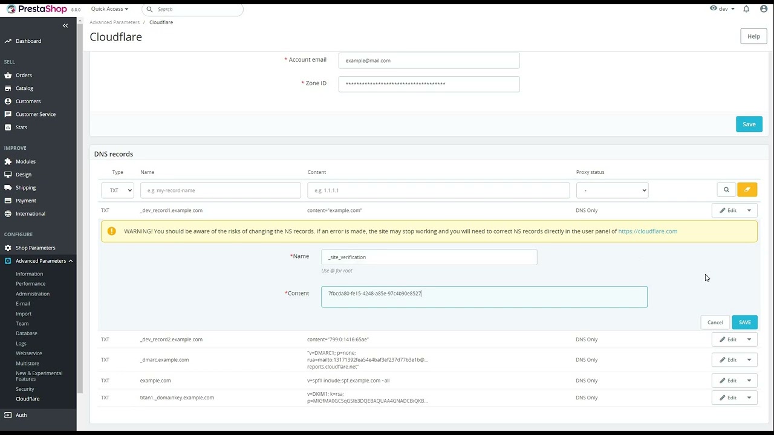
Task: Open the Database submenu item
Action: [27, 333]
